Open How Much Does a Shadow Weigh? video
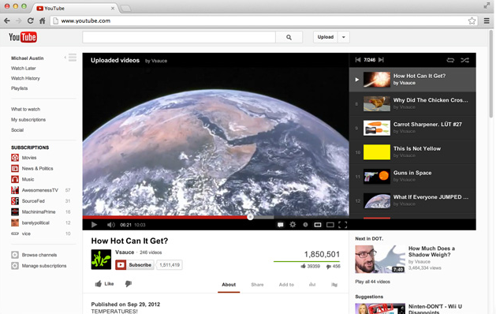 (x=431, y=252)
